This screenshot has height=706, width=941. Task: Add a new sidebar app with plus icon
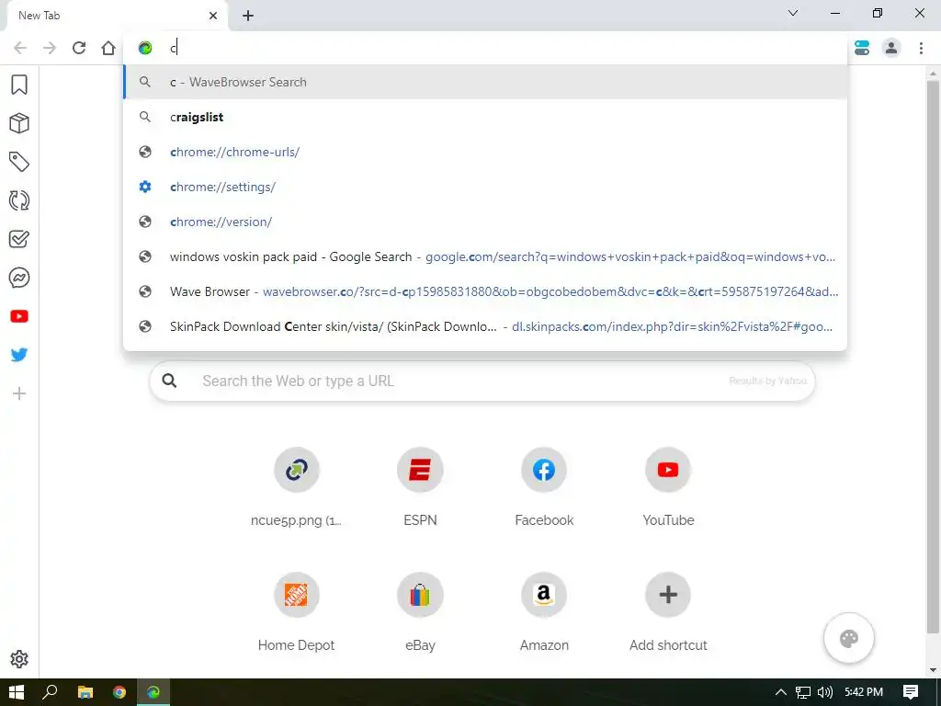pyautogui.click(x=19, y=393)
